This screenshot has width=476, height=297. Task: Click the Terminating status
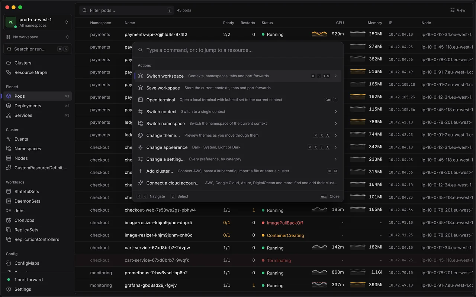click(279, 261)
